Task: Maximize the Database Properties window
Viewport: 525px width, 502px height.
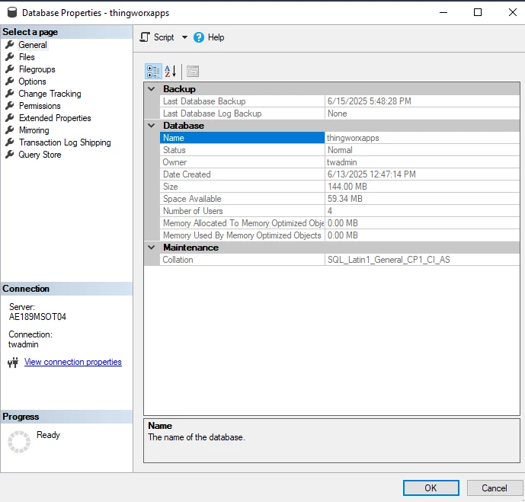Action: pyautogui.click(x=478, y=12)
